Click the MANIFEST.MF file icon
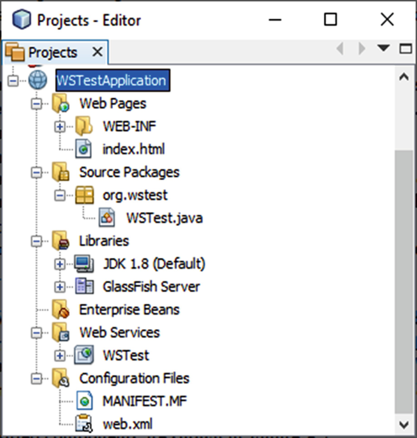The width and height of the screenshot is (417, 438). (84, 401)
